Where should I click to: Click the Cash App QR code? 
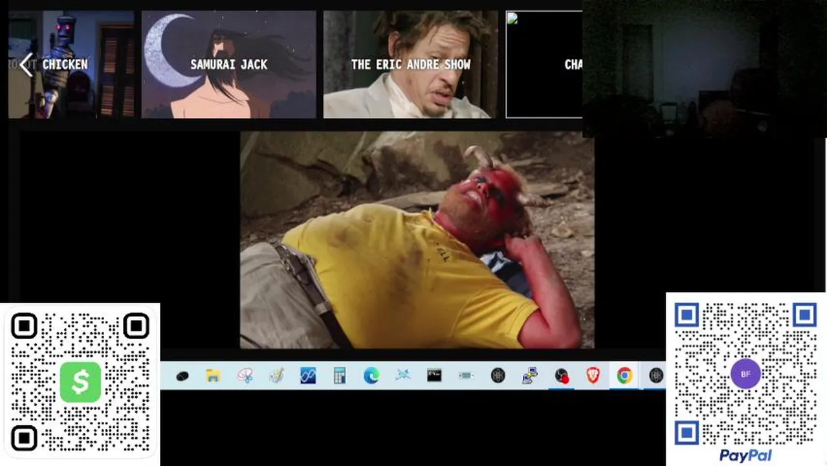coord(80,382)
